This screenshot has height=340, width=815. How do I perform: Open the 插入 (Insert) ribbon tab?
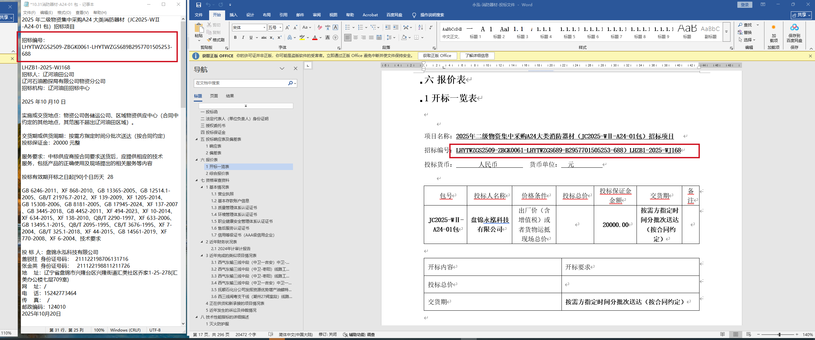233,15
